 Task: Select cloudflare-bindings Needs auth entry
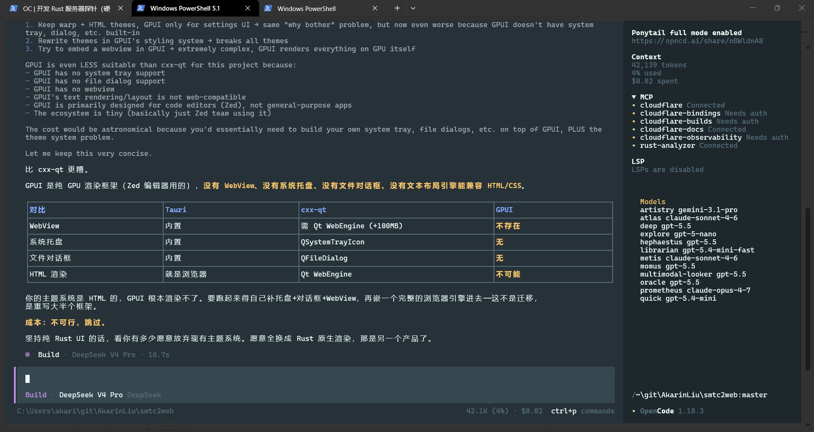(x=699, y=114)
